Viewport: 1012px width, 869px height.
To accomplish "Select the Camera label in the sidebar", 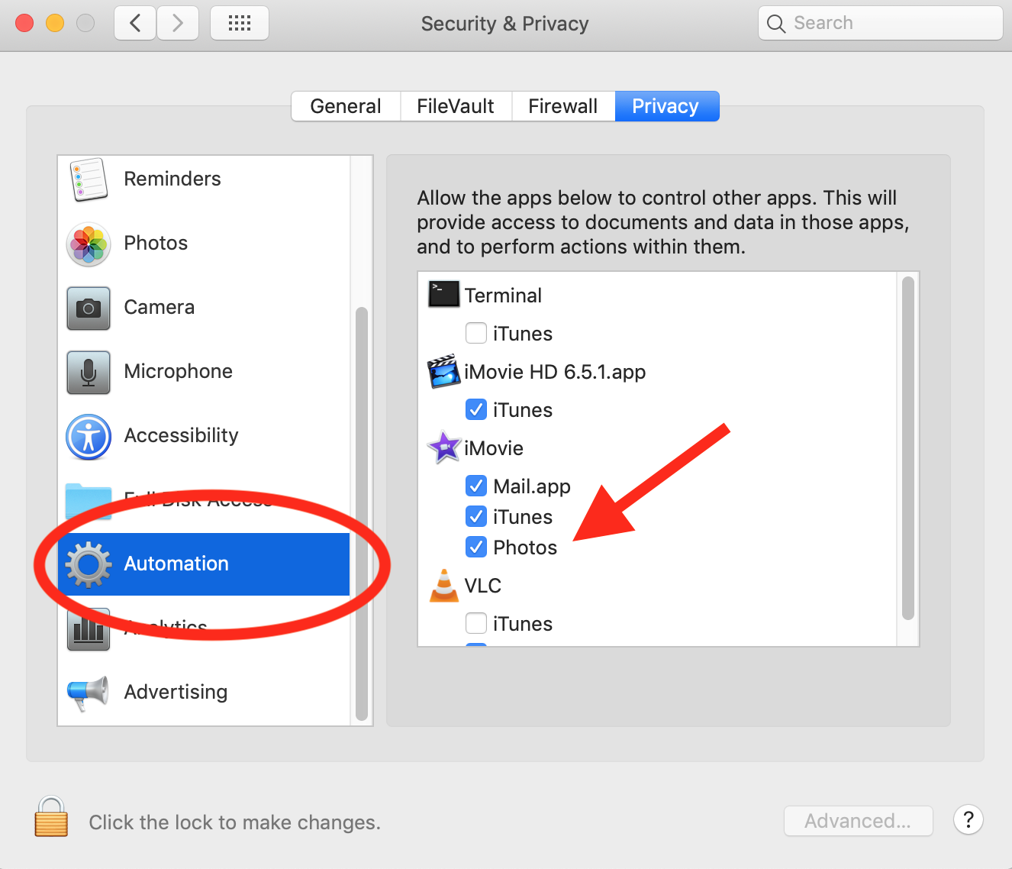I will click(160, 307).
